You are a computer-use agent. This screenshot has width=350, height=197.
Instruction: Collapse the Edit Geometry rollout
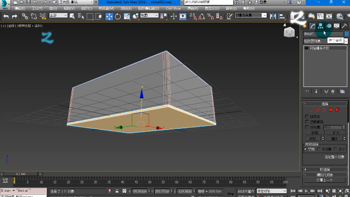pyautogui.click(x=325, y=175)
